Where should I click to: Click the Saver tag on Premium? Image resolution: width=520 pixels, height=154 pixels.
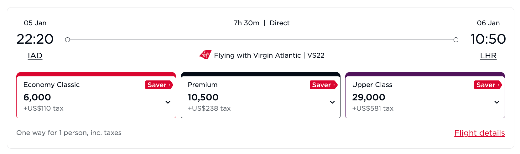[323, 85]
